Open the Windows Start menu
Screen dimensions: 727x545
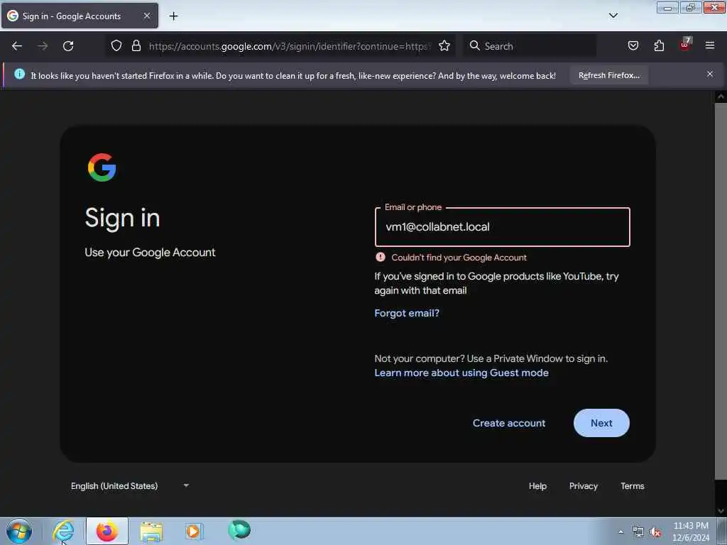coord(19,531)
